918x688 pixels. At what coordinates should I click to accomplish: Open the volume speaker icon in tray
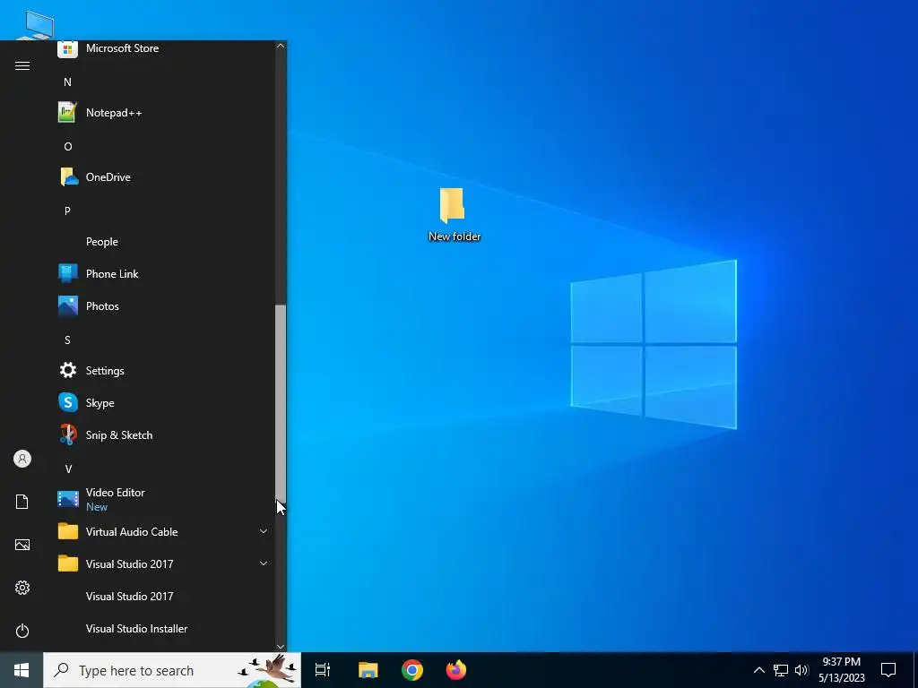point(801,670)
